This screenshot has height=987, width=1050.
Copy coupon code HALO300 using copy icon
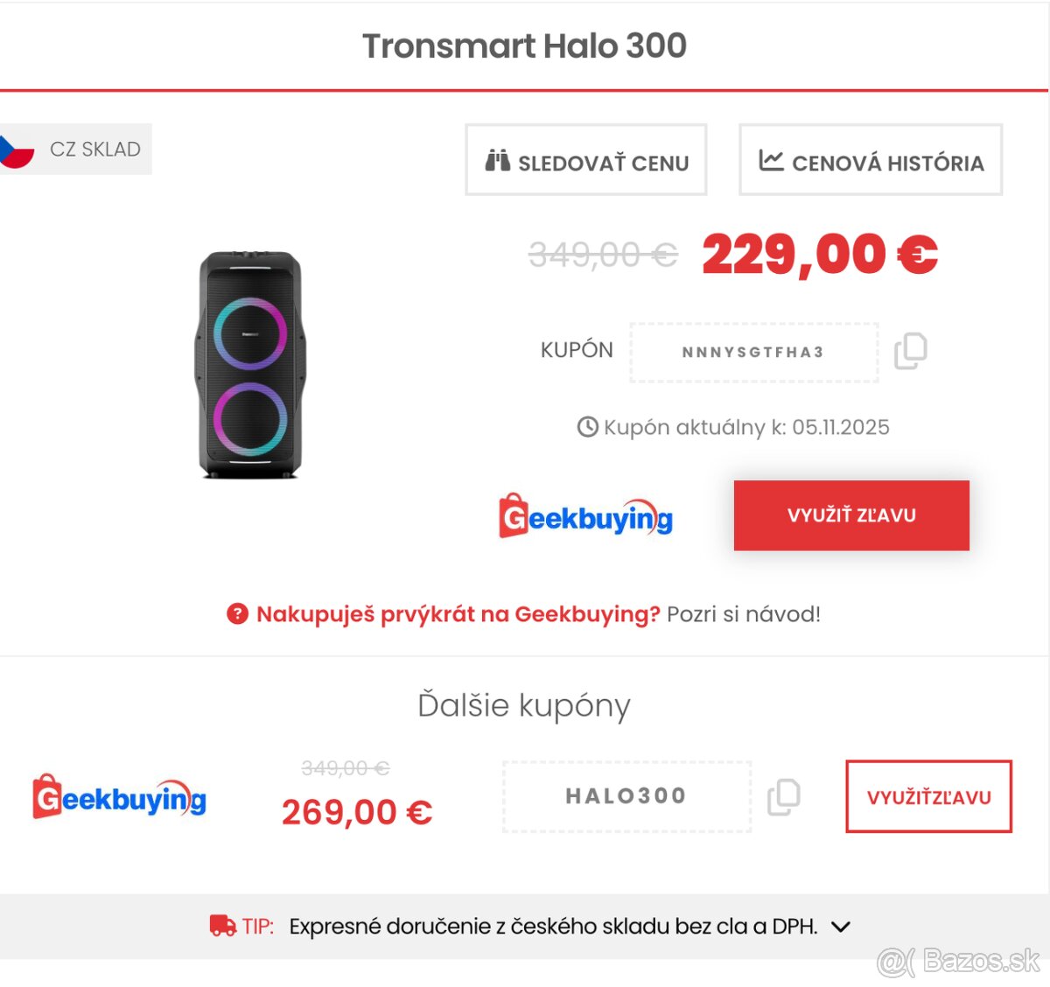(784, 795)
